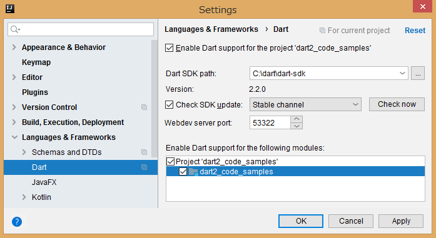The image size is (436, 238).
Task: Browse for Dart SDK path with ellipsis button
Action: 418,73
